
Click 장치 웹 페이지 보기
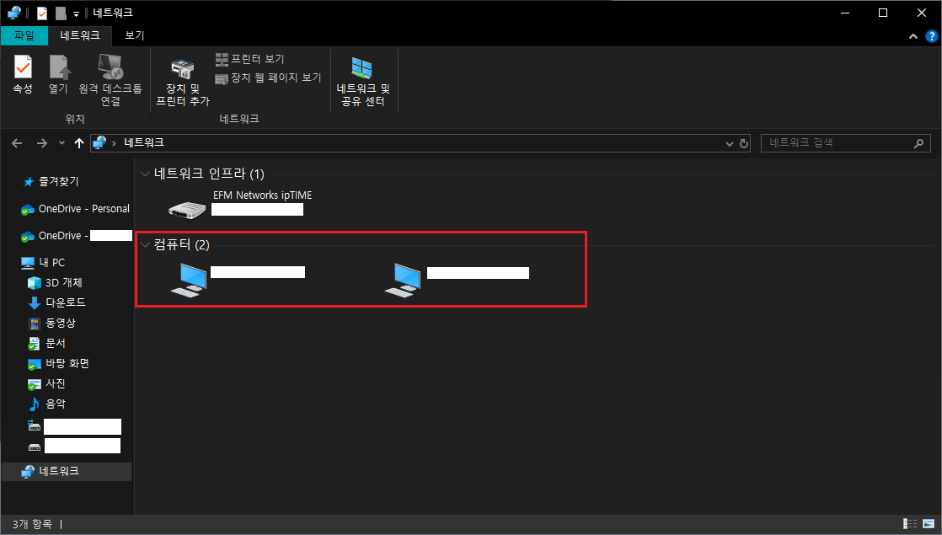[268, 78]
